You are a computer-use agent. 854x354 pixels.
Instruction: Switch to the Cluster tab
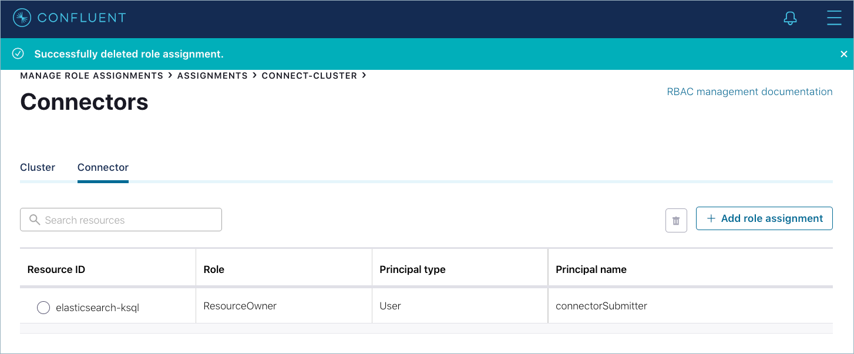tap(38, 167)
